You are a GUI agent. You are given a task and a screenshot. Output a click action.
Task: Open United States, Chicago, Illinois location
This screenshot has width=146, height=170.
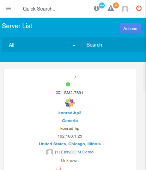click(x=70, y=144)
